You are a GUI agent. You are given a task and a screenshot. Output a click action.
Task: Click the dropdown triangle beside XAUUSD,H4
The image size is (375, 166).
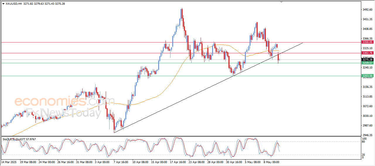3,4
